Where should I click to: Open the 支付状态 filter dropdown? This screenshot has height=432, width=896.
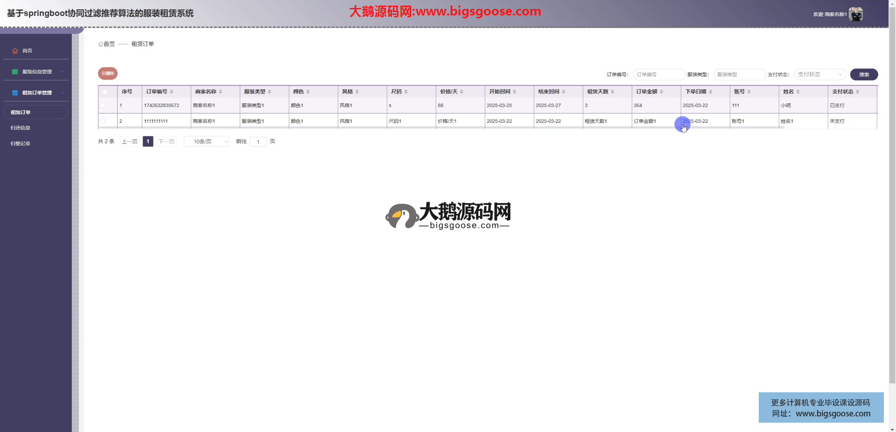[x=820, y=74]
